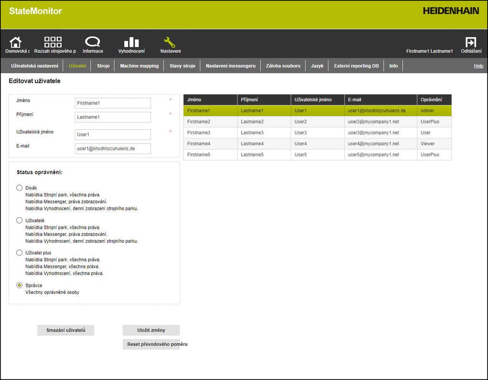Viewport: 488px width, 380px height.
Task: Click Lastname2 cell in table
Action: (x=264, y=122)
